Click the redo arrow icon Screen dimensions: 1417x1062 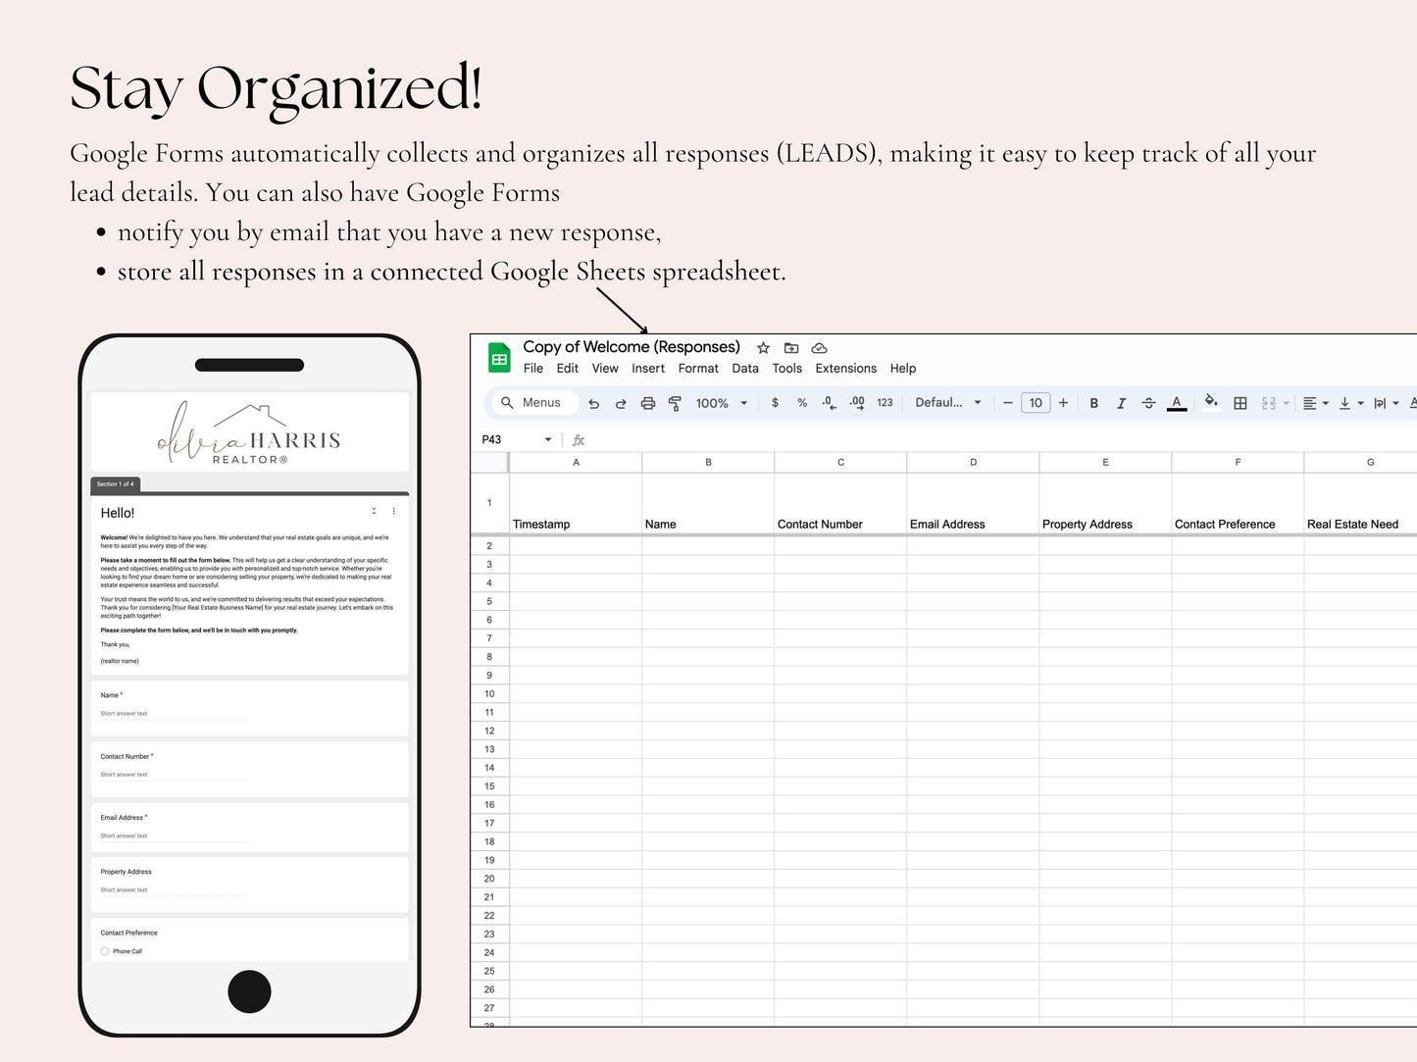tap(621, 403)
